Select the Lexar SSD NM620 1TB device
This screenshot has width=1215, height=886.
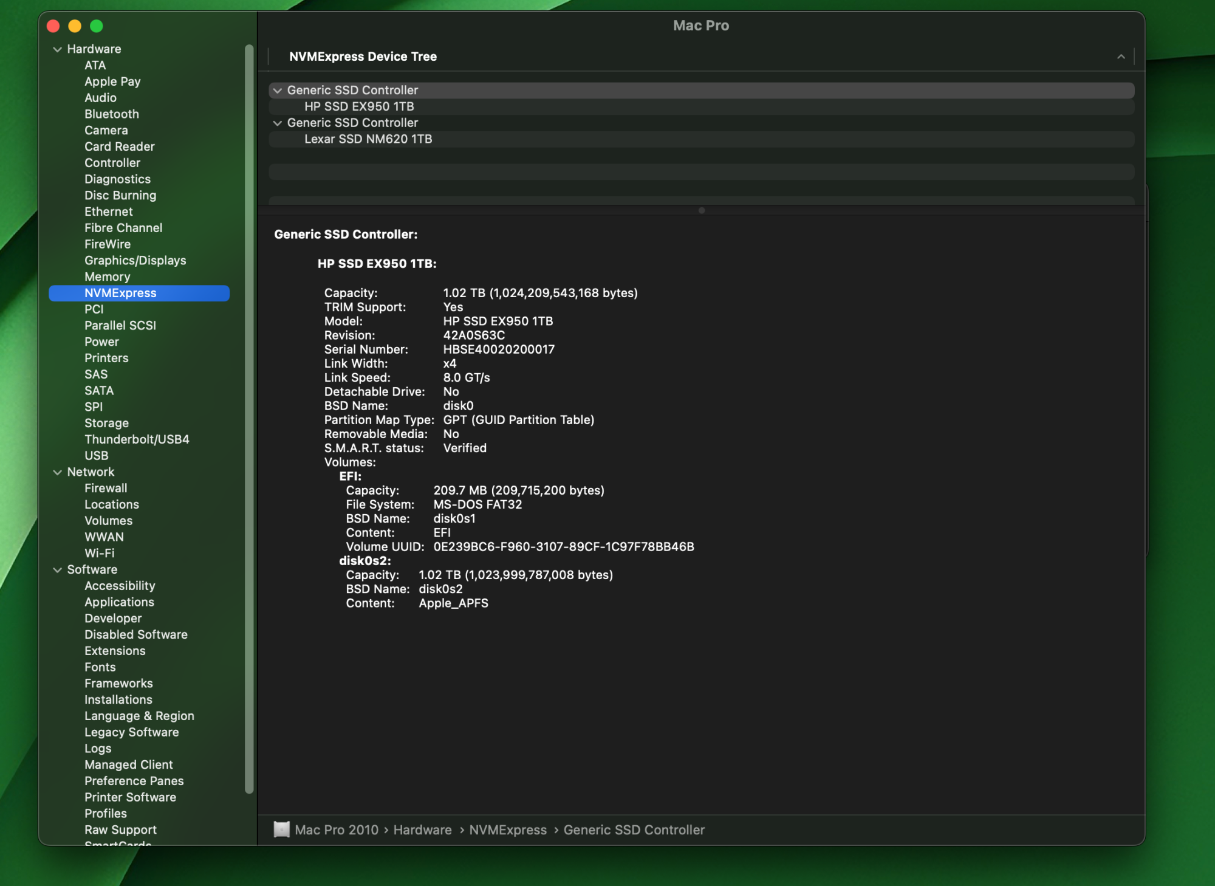tap(367, 139)
